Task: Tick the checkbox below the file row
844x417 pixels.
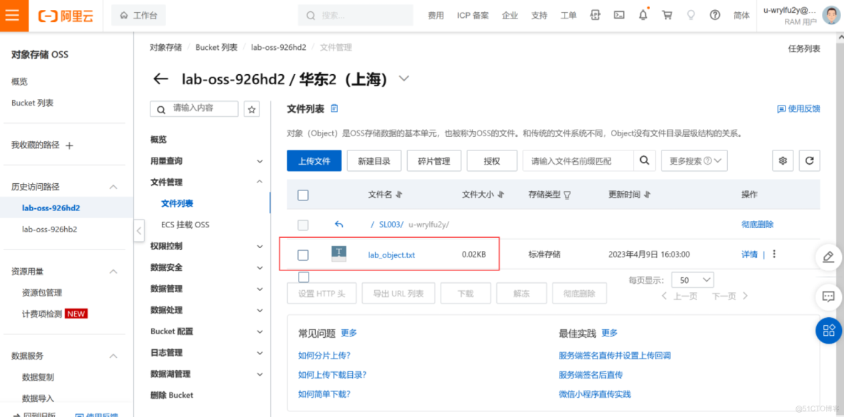Action: click(303, 277)
